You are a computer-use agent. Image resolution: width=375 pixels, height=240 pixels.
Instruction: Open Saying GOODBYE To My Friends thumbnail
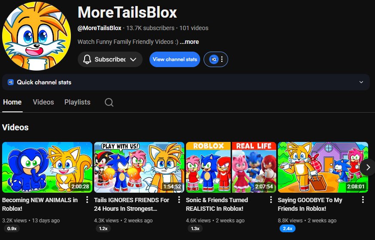[323, 167]
